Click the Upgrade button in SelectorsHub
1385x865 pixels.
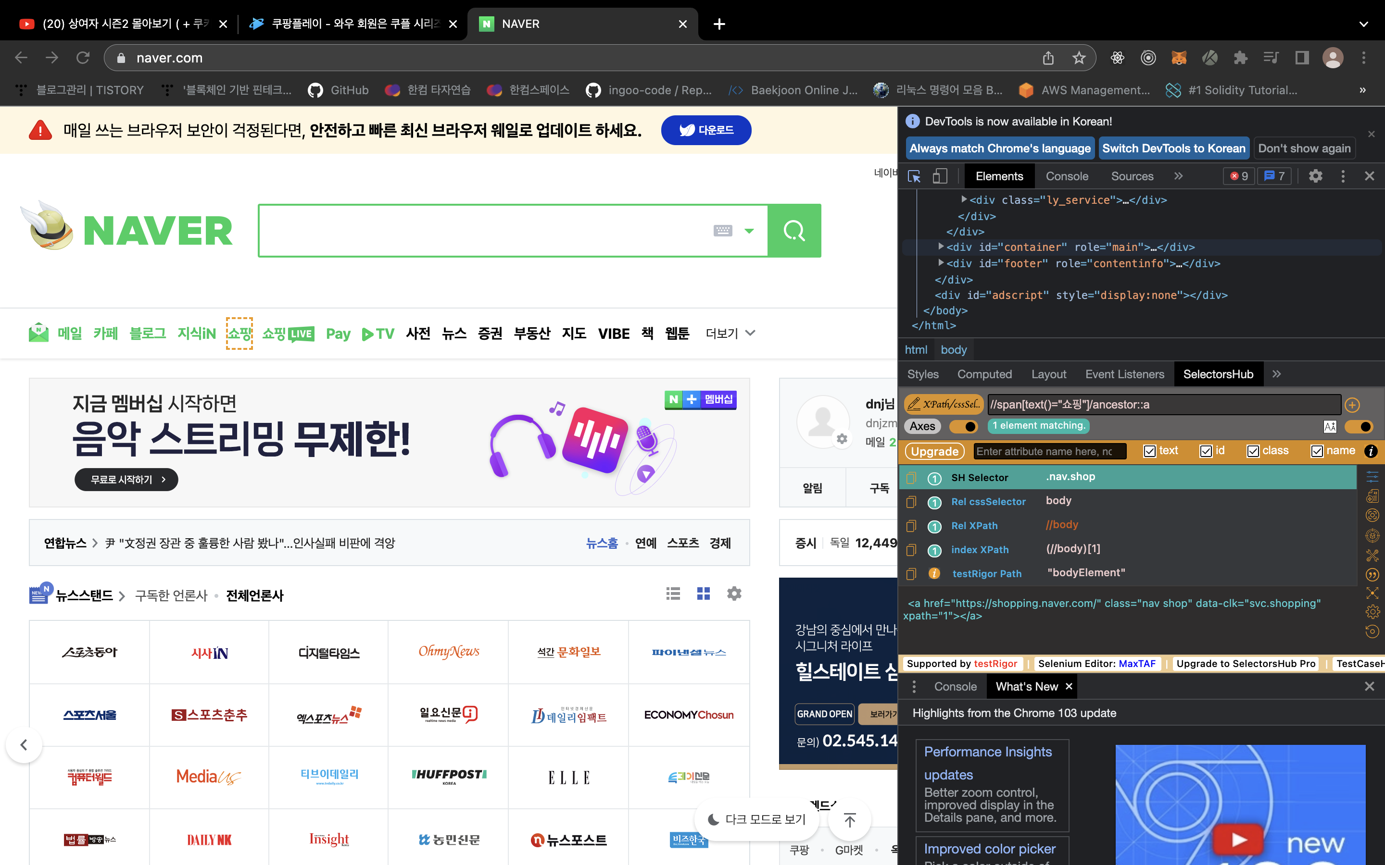point(934,451)
